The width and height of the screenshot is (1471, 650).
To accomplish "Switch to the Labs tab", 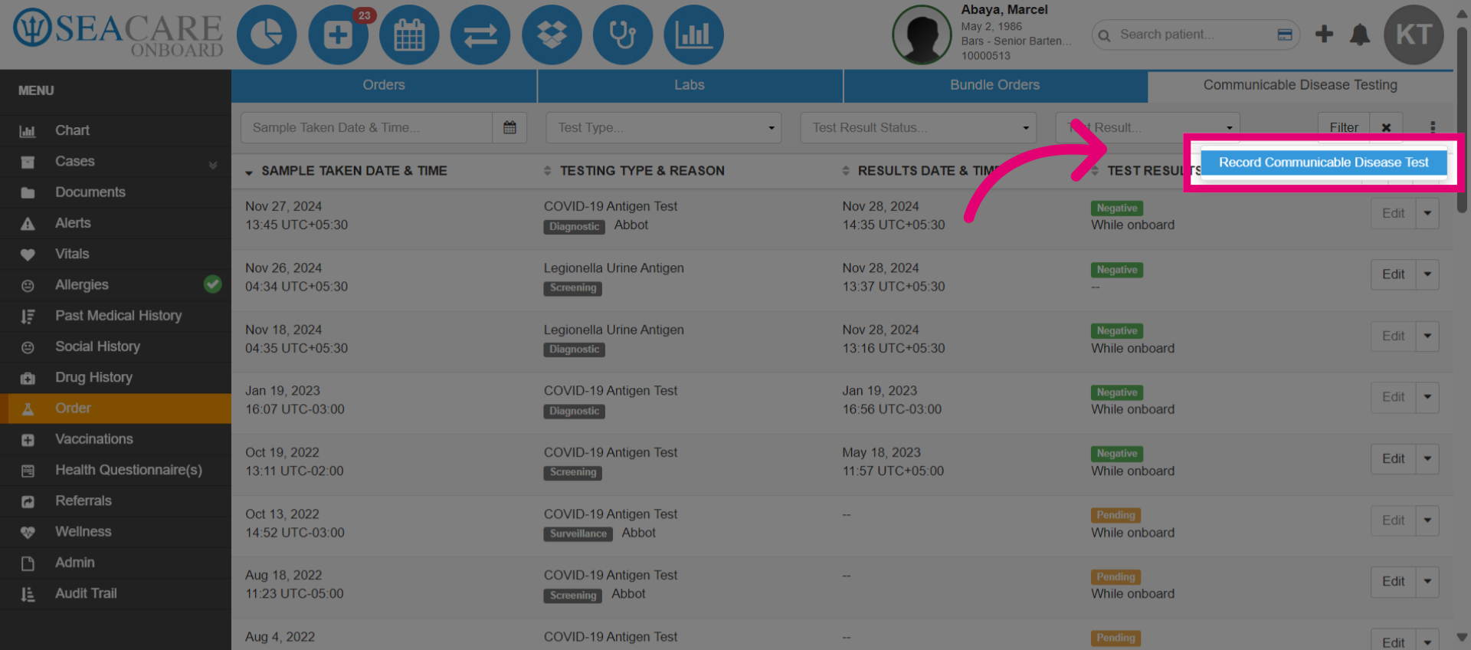I will (690, 85).
